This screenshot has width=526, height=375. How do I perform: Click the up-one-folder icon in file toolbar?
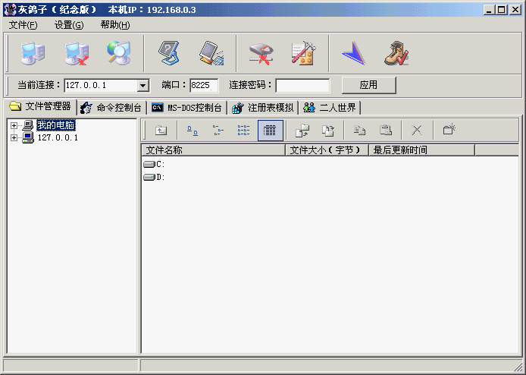pyautogui.click(x=161, y=131)
